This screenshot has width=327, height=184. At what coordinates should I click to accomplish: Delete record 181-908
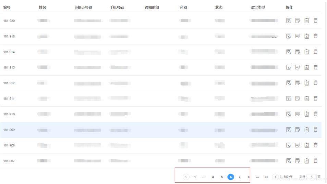(316, 145)
